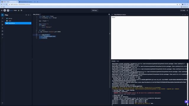Stop the running repl

point(94,11)
